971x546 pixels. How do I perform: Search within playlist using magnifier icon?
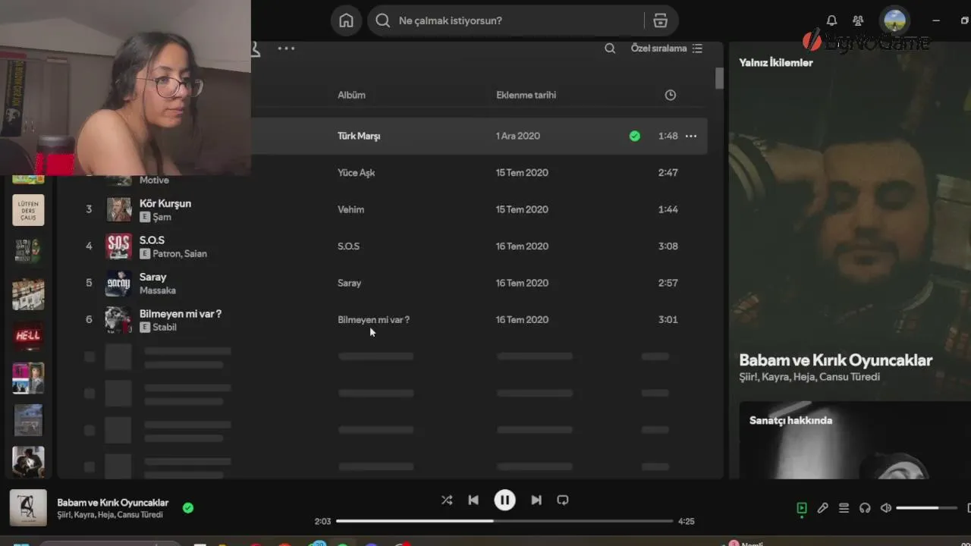[610, 49]
